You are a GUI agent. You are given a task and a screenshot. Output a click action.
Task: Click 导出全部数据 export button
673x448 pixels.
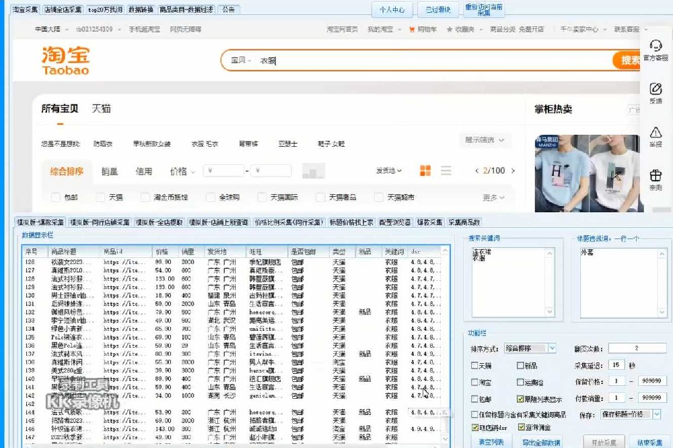541,442
